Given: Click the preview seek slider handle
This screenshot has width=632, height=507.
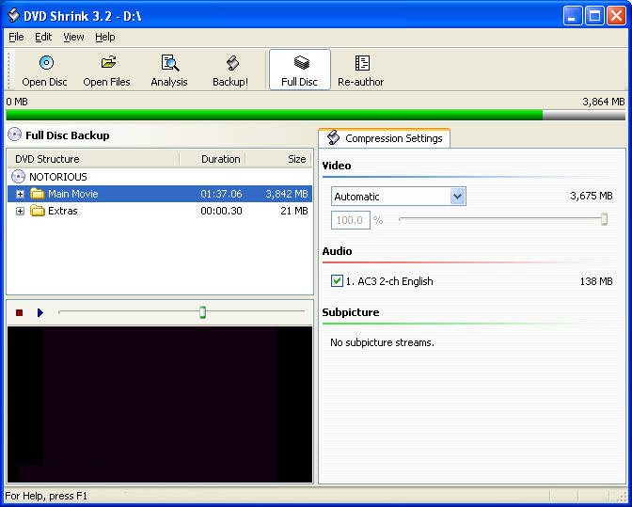Looking at the screenshot, I should (x=203, y=312).
